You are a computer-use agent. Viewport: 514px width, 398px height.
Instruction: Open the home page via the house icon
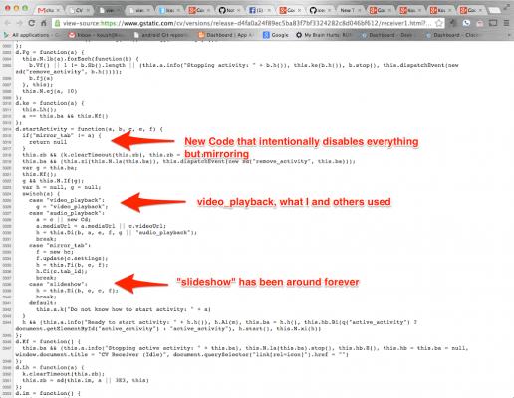(44, 23)
